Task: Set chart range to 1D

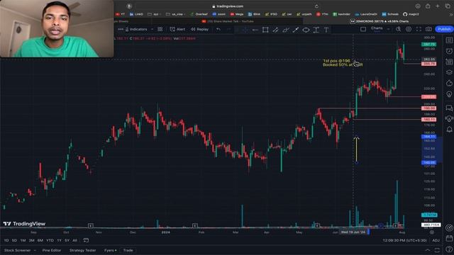Action: coord(6,241)
